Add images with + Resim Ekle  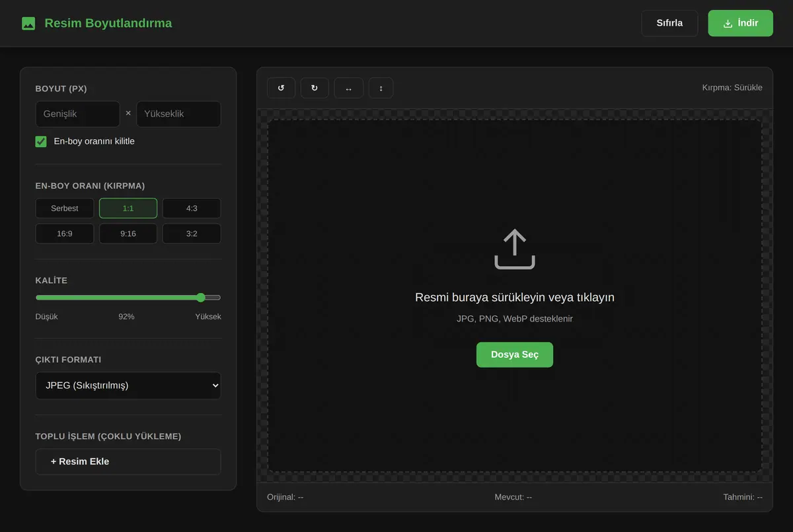[128, 461]
